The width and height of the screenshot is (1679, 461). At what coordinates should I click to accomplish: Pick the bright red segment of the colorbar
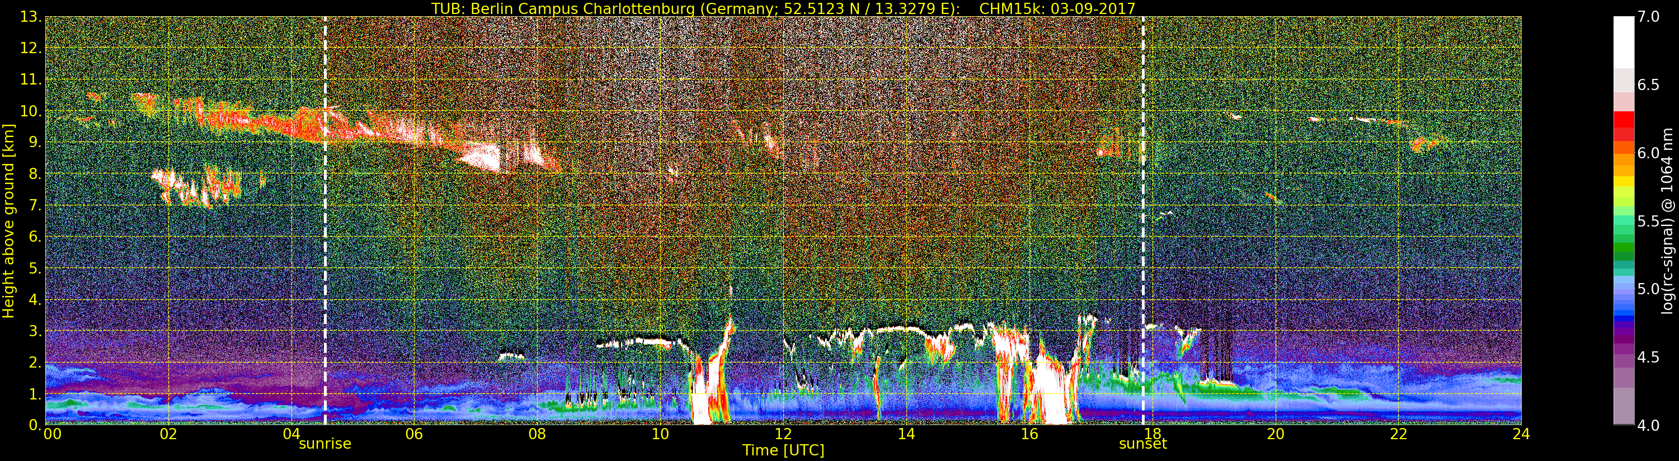pyautogui.click(x=1624, y=119)
